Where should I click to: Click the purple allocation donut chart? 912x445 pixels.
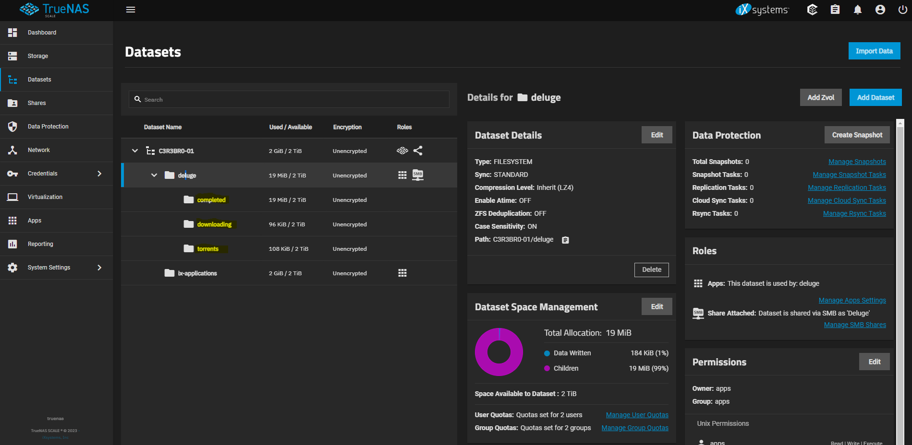[499, 352]
